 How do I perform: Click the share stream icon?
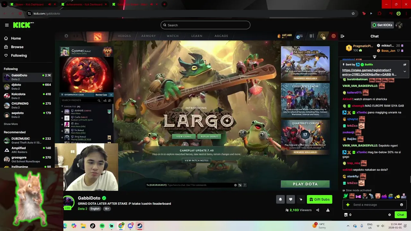tap(318, 210)
